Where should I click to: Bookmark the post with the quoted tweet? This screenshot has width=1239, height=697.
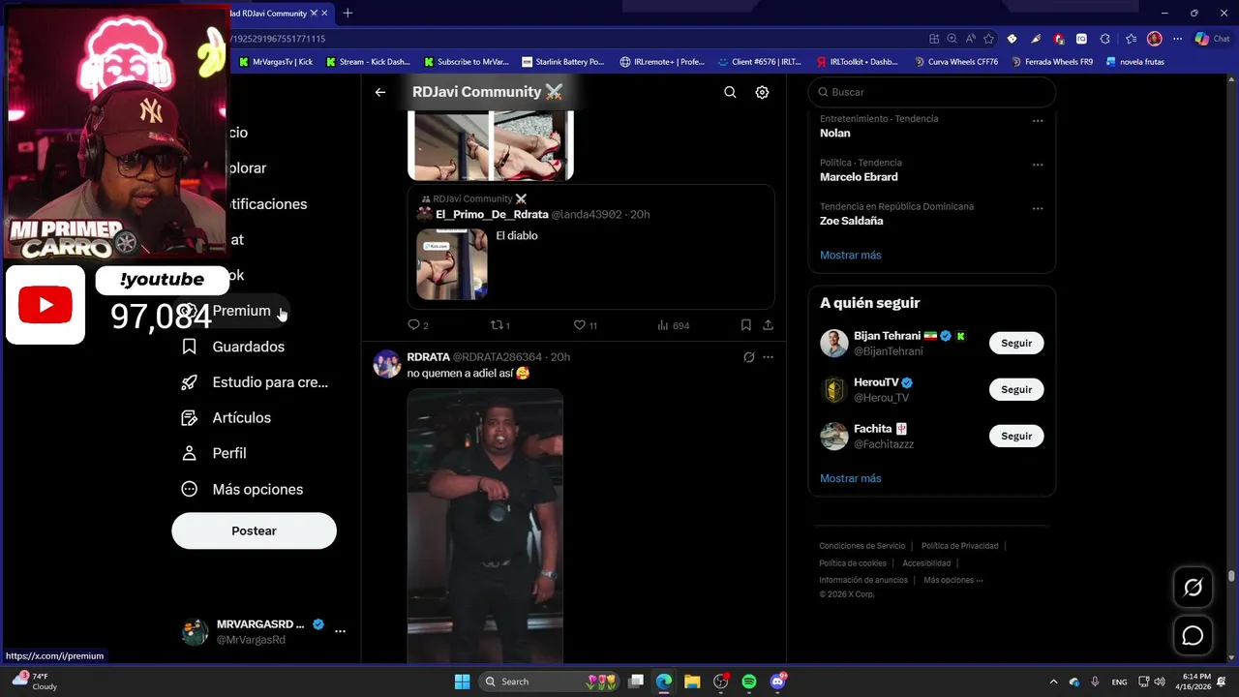click(745, 325)
